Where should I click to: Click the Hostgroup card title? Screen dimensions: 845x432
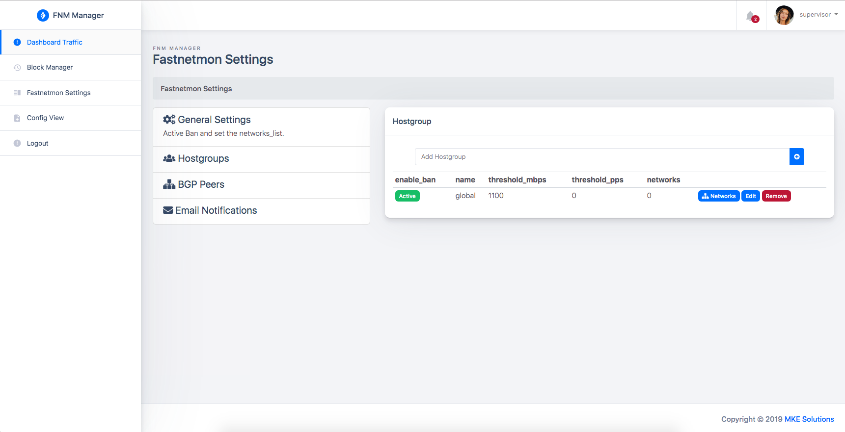412,121
